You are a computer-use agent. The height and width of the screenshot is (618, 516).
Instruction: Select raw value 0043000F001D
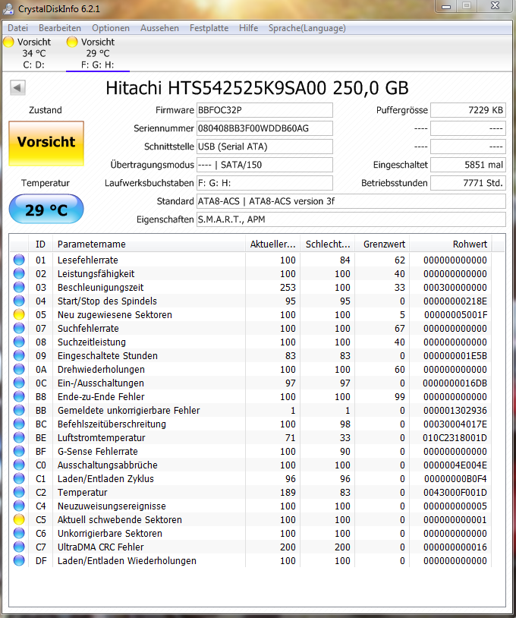tap(455, 492)
